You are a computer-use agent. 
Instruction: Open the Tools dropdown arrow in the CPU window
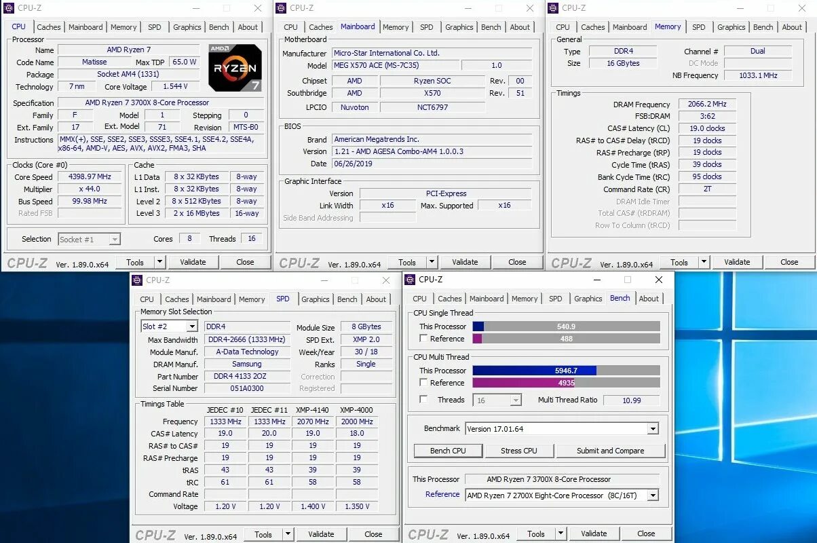click(x=160, y=262)
